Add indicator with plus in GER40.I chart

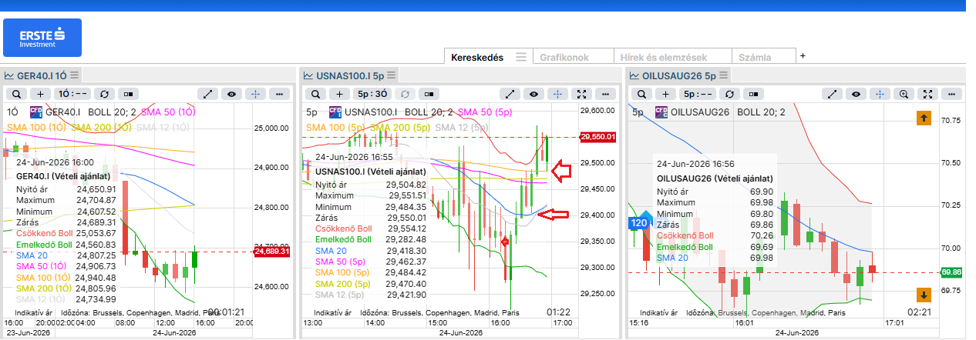point(42,94)
